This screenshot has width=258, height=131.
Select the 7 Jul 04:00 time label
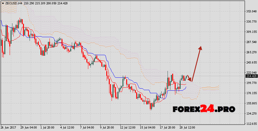click(87, 128)
